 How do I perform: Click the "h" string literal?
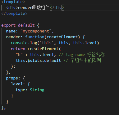pyautogui.click(x=19, y=54)
